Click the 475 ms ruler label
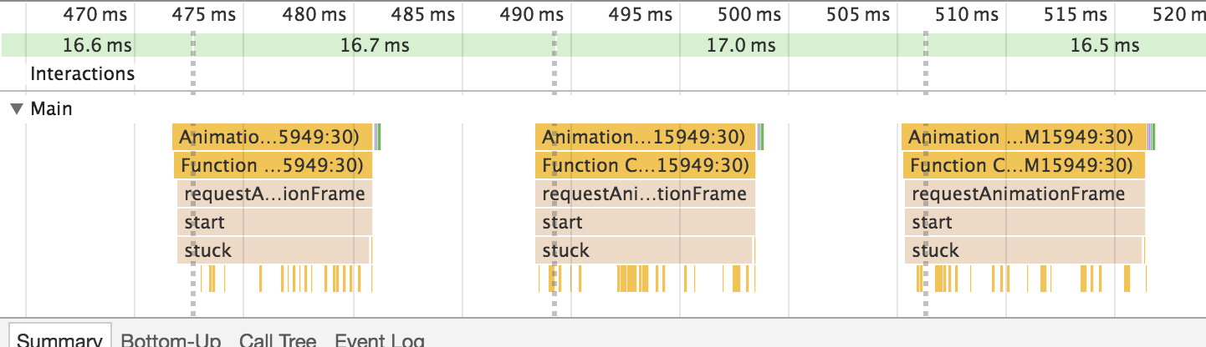Image resolution: width=1206 pixels, height=347 pixels. (203, 14)
